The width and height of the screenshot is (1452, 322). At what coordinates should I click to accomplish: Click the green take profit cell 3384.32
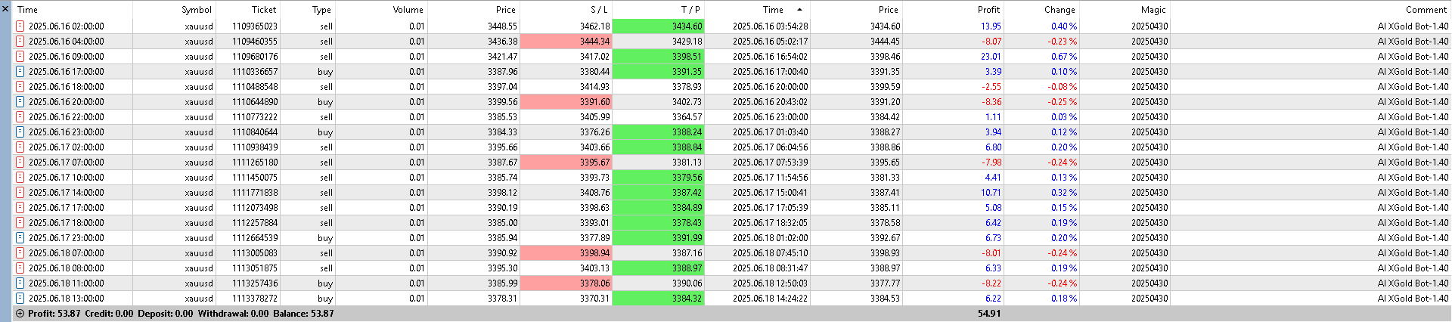click(659, 298)
